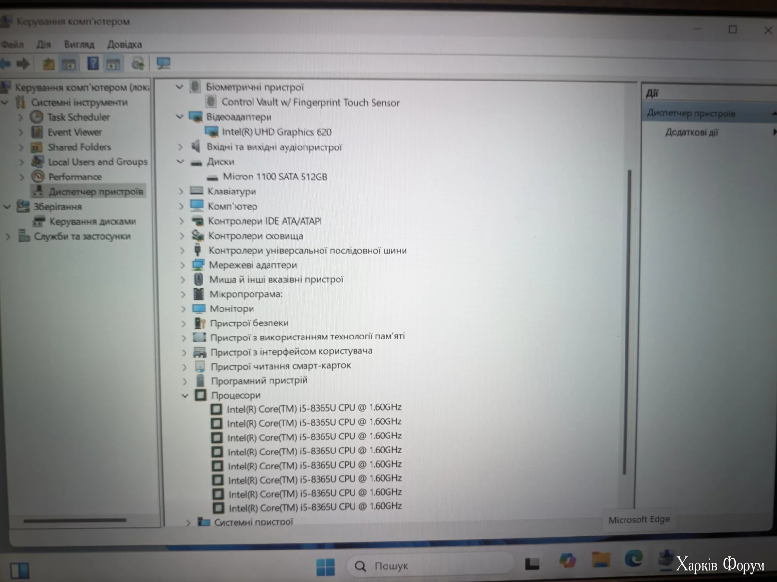Collapse the Відеоадаптери category
Image resolution: width=777 pixels, height=582 pixels.
point(180,117)
